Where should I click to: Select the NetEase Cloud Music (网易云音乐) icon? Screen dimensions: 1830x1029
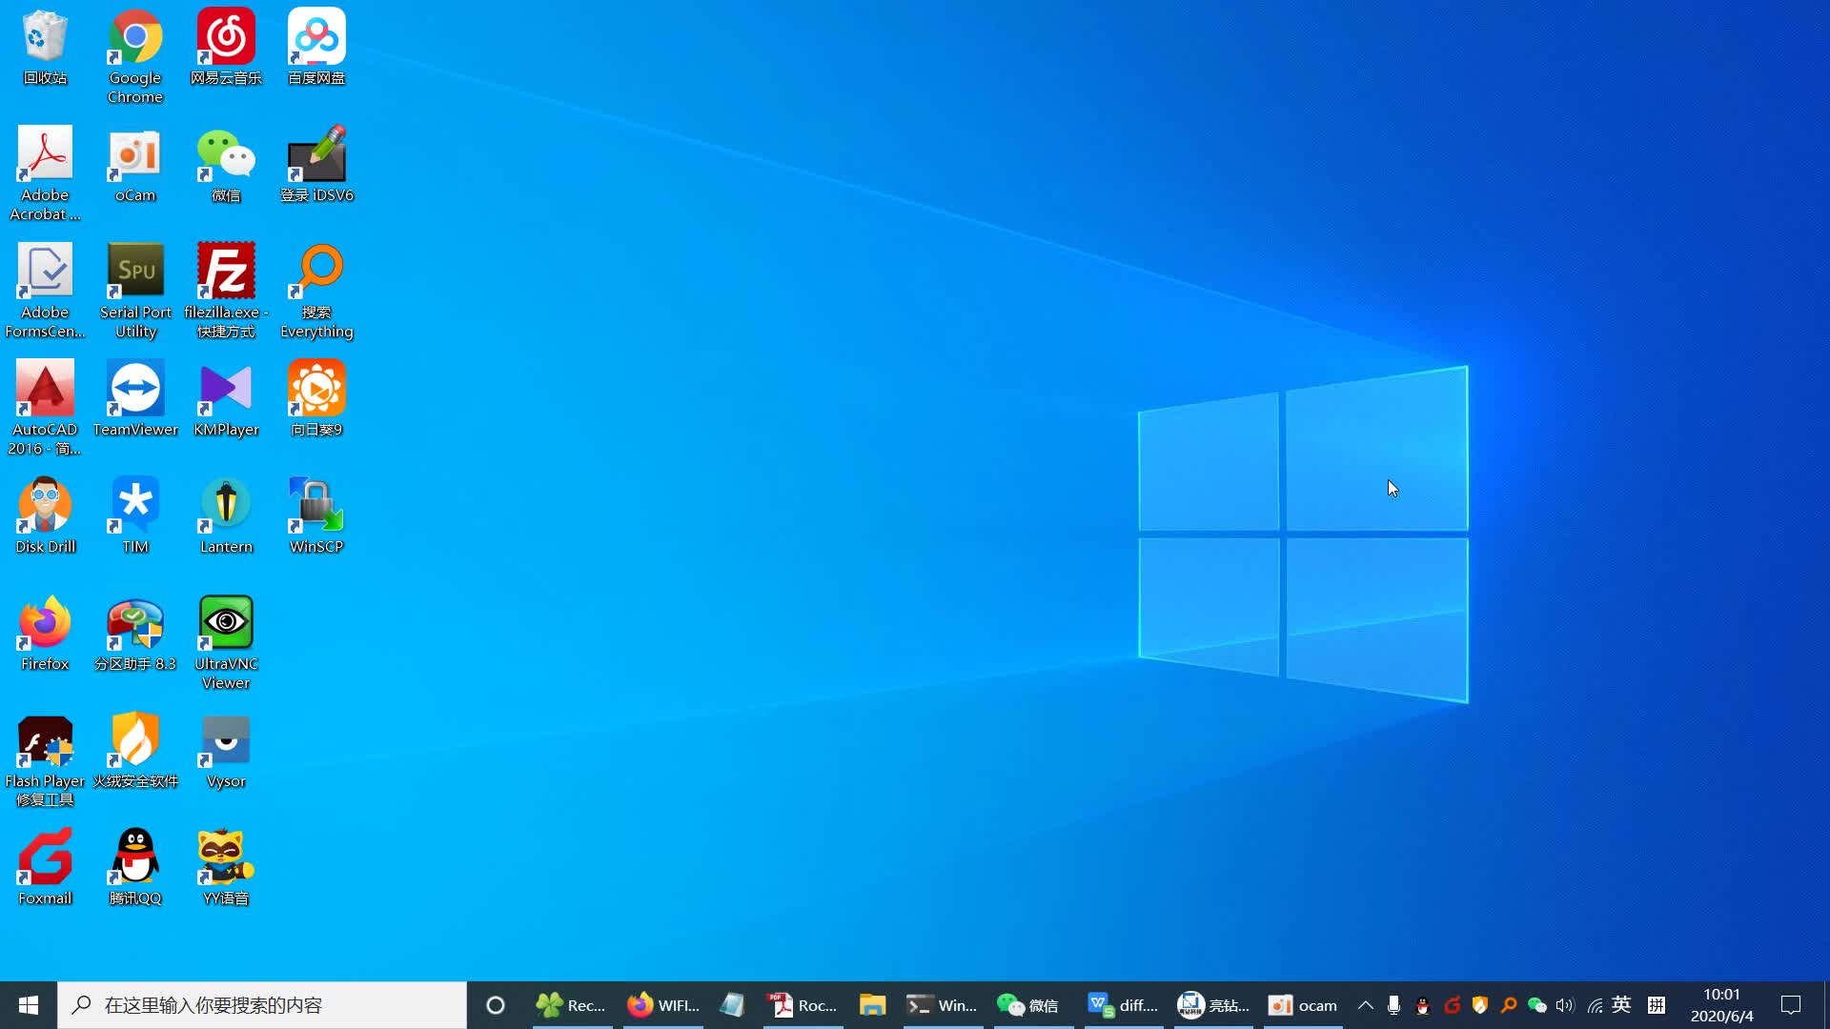point(226,48)
